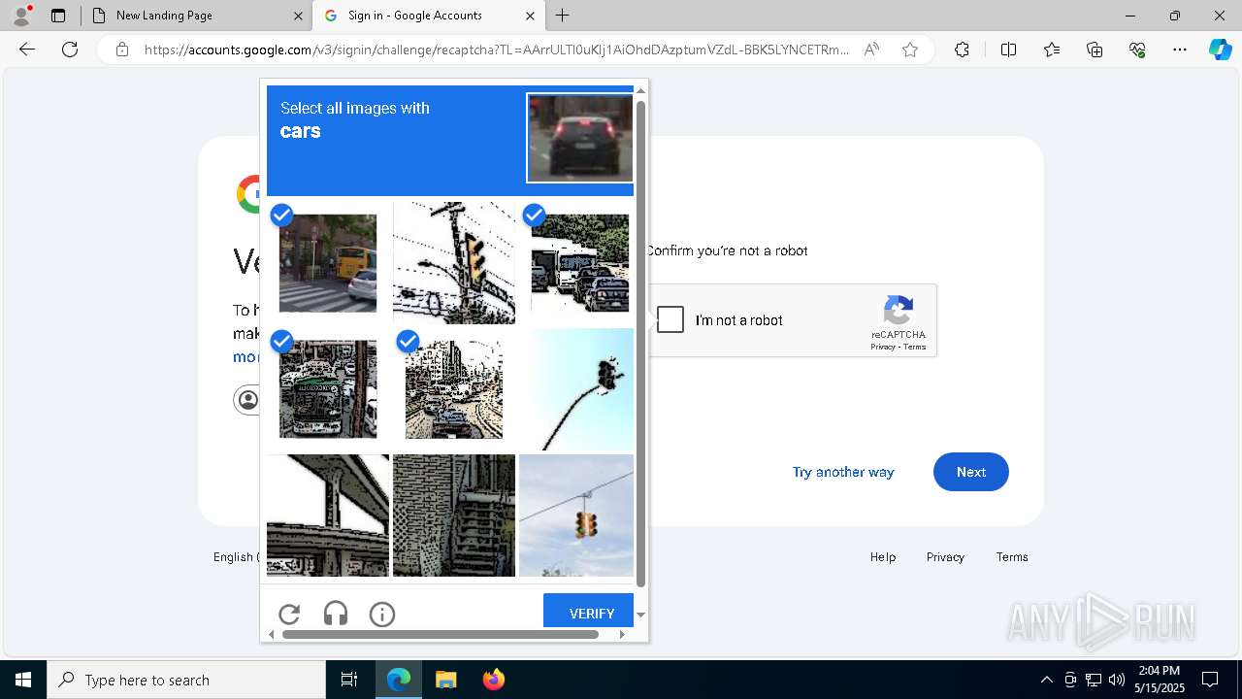The image size is (1242, 699).
Task: Close the Sign in - Google Accounts tab
Action: [x=530, y=16]
